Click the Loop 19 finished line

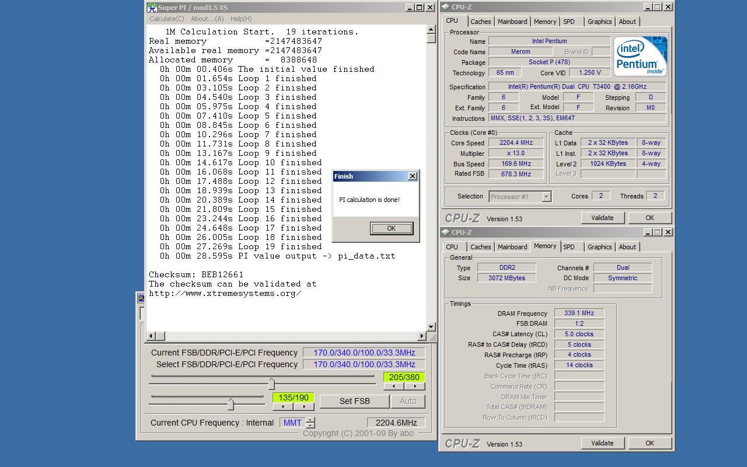pyautogui.click(x=241, y=246)
